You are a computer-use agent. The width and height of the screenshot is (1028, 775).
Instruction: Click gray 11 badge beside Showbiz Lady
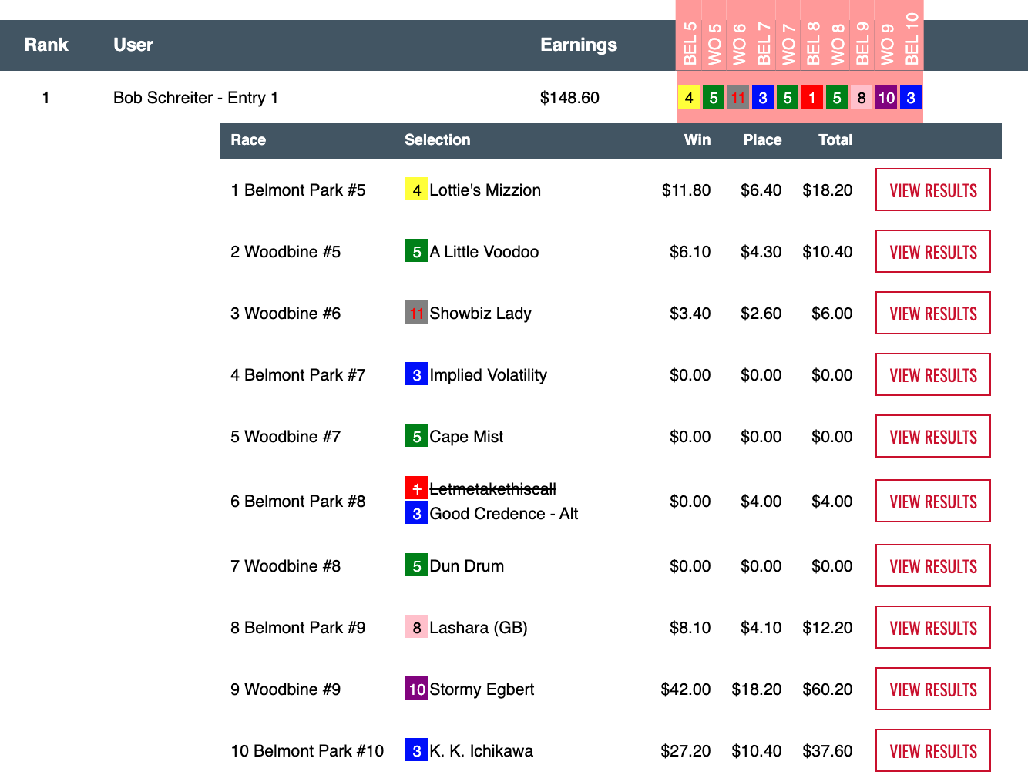point(416,313)
